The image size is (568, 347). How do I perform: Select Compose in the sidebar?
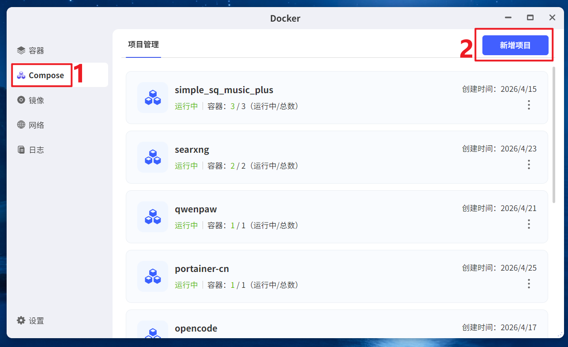(60, 75)
